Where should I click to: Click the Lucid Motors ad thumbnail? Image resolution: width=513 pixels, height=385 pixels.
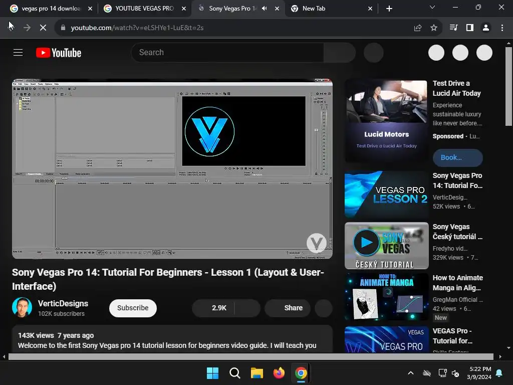(x=386, y=121)
